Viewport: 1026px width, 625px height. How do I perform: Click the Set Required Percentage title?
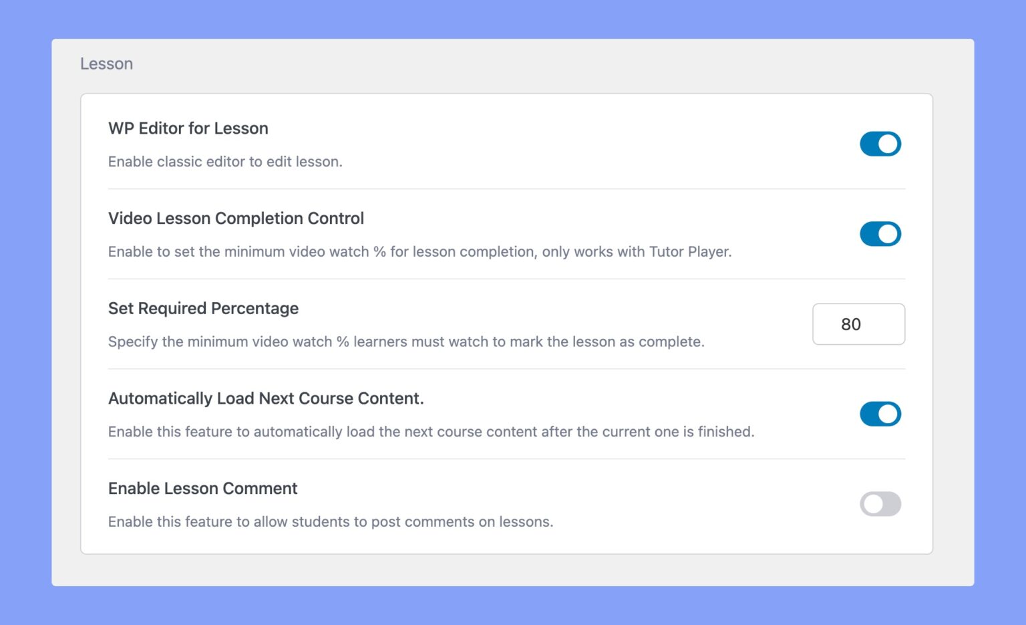(203, 309)
